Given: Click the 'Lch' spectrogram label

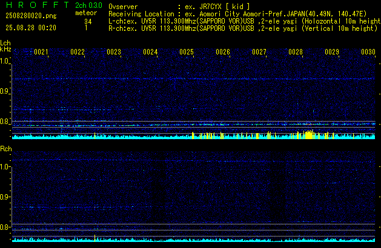Looking at the screenshot, I should click(5, 43).
